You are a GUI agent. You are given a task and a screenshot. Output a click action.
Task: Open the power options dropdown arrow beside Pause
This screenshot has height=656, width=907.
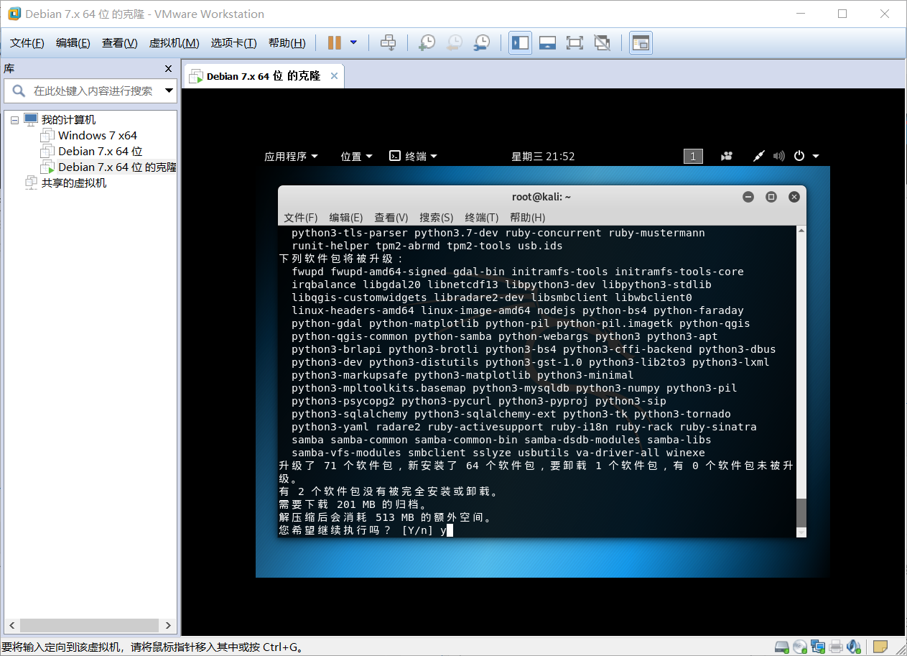[x=353, y=42]
